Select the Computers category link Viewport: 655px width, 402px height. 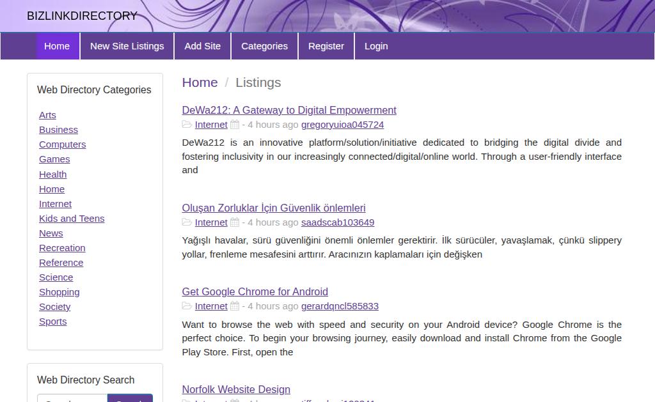62,144
